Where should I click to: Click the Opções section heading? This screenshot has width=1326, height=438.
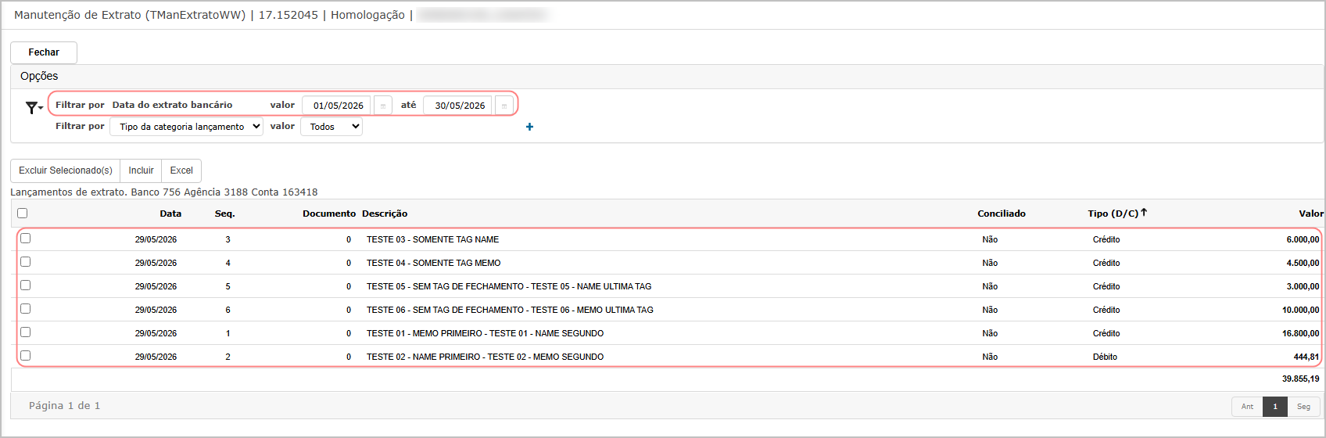[x=39, y=76]
